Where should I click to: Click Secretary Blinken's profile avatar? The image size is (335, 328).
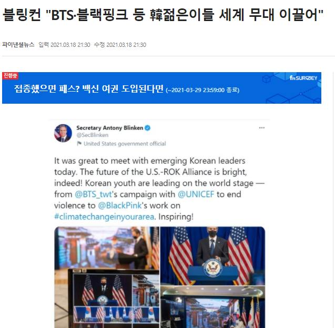tap(63, 133)
